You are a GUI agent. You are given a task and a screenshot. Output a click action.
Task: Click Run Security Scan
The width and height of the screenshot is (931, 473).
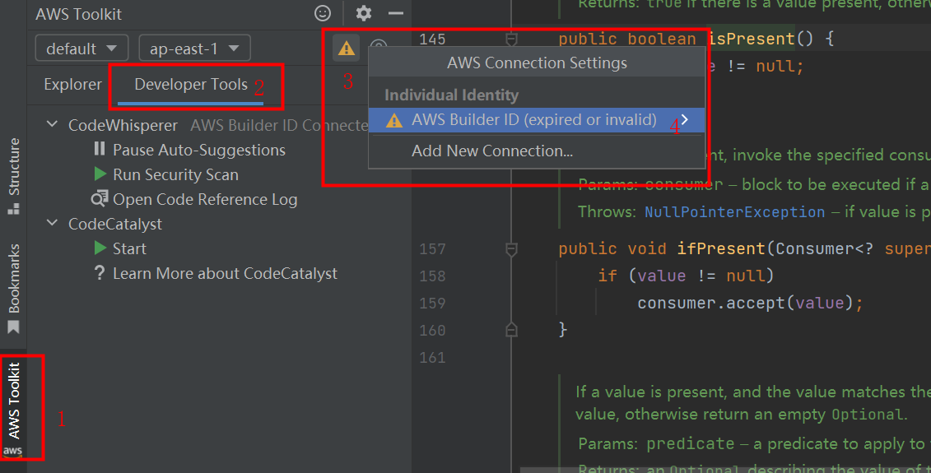176,174
